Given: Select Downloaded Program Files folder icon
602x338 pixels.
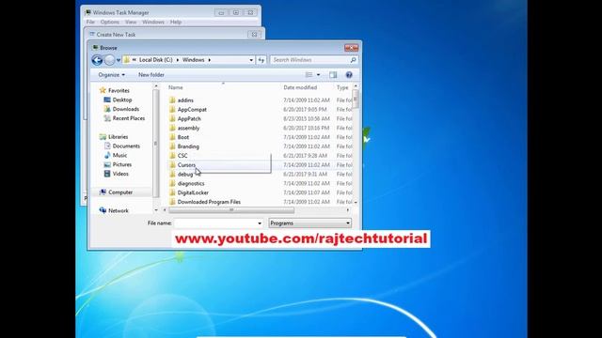Looking at the screenshot, I should pos(172,202).
